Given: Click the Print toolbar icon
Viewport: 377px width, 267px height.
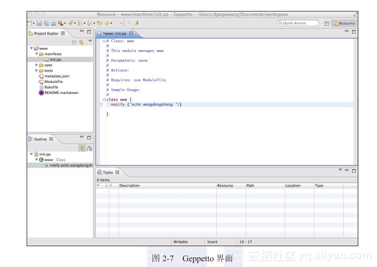Looking at the screenshot, I should 53,23.
